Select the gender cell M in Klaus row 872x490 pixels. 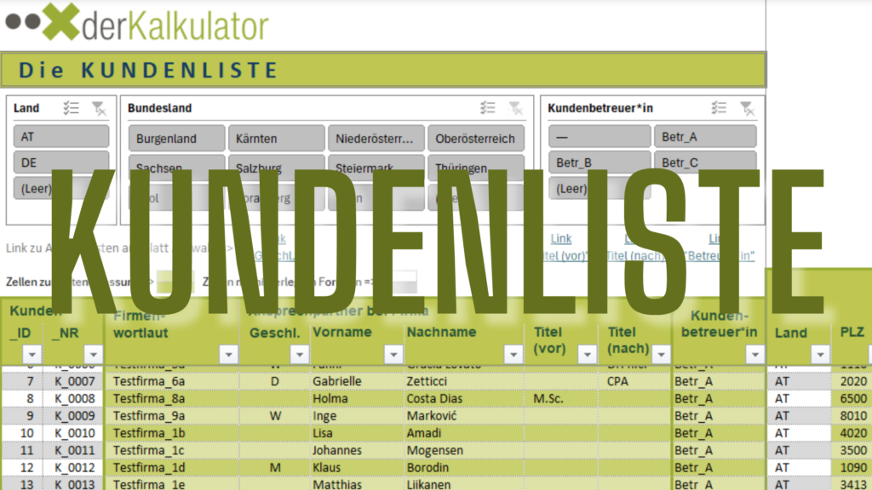(275, 467)
